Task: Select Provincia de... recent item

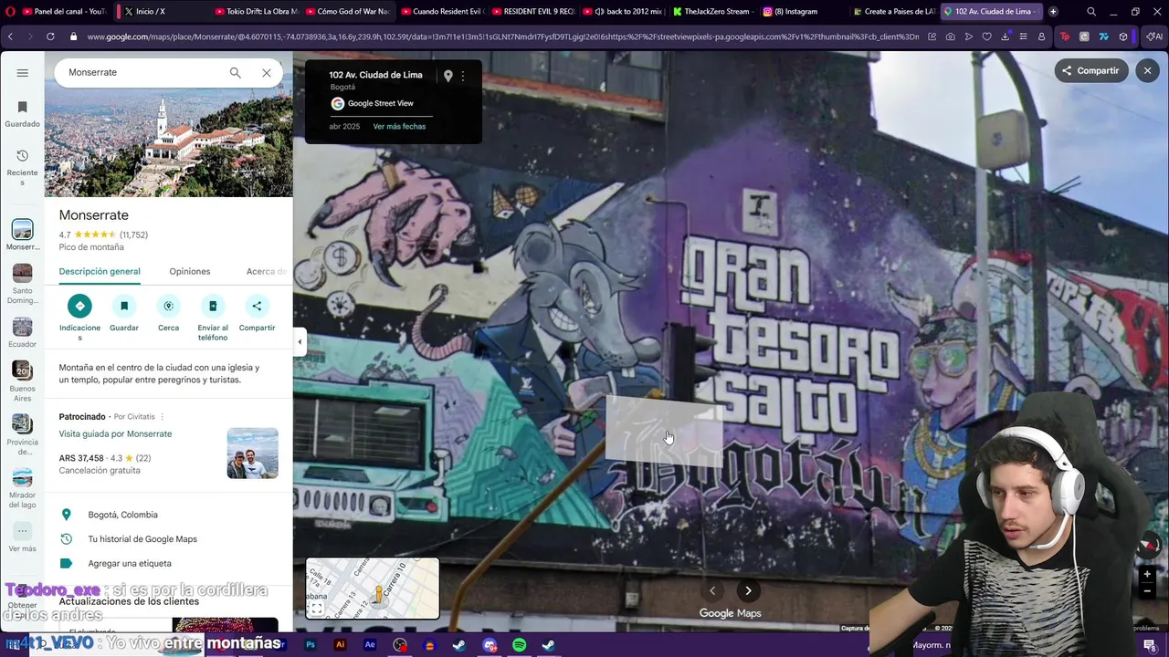Action: coord(22,434)
